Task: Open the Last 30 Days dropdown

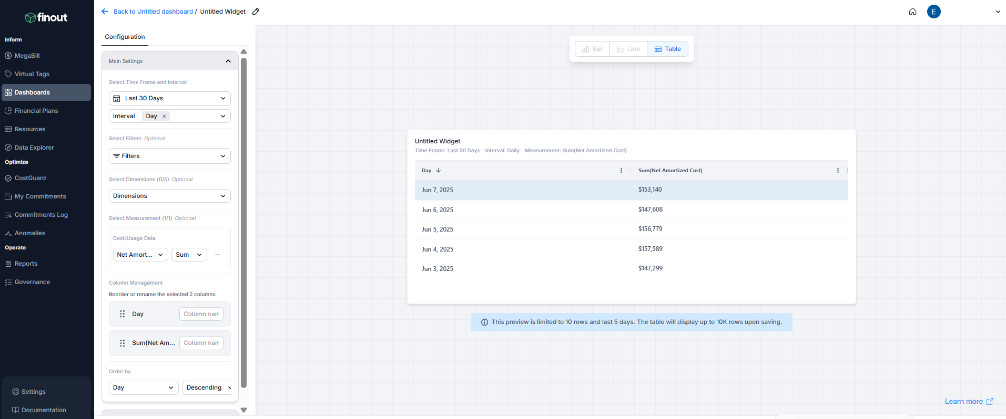Action: 169,98
